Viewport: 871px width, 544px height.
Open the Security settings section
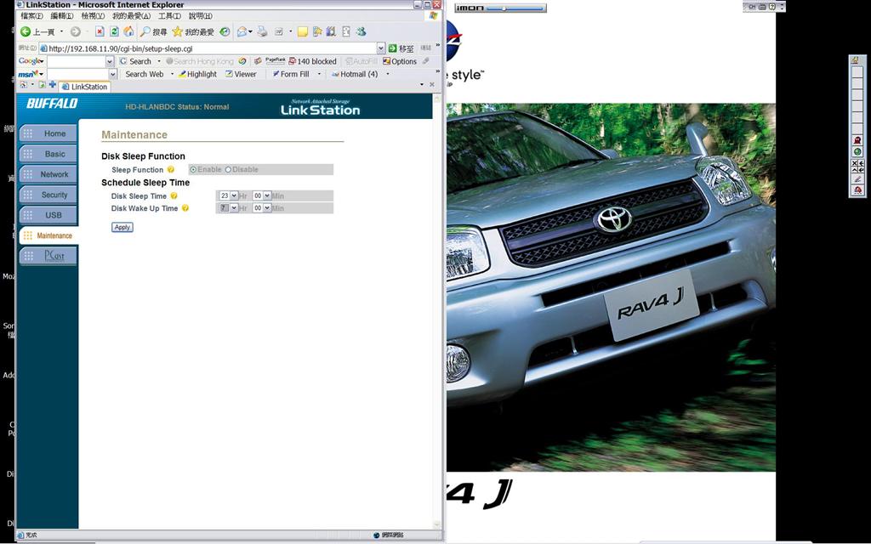click(48, 195)
